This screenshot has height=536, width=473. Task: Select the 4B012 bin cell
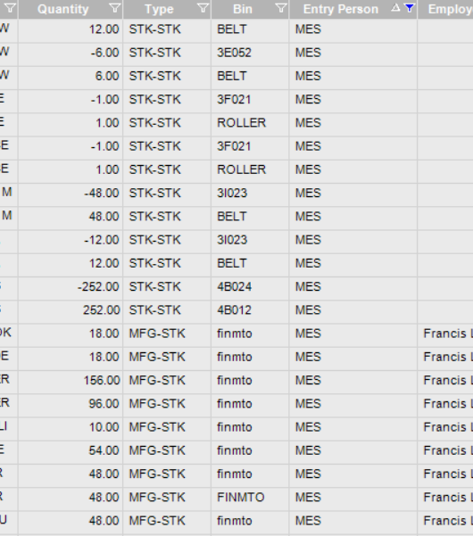pos(250,310)
